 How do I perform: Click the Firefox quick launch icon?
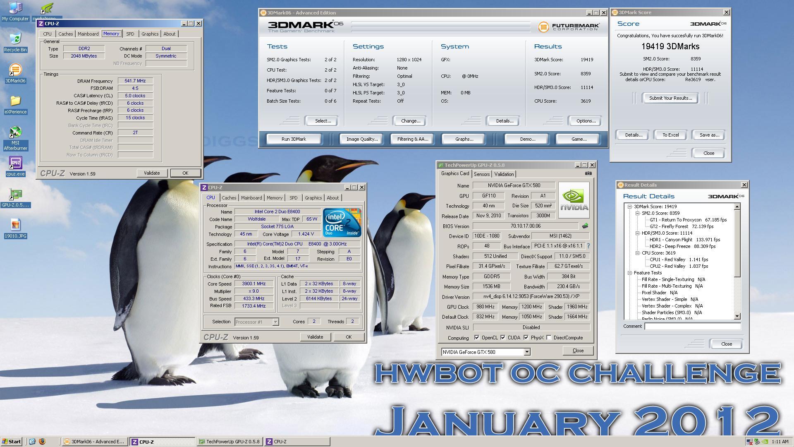pos(42,441)
